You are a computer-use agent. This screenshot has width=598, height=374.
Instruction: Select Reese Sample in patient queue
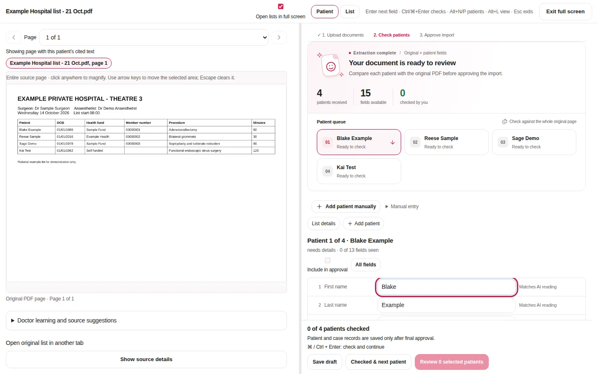coord(446,142)
